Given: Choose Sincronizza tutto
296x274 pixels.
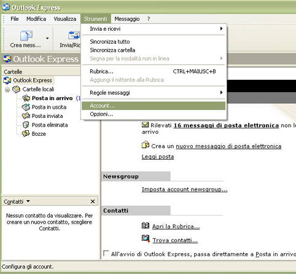Looking at the screenshot, I should click(x=154, y=42).
